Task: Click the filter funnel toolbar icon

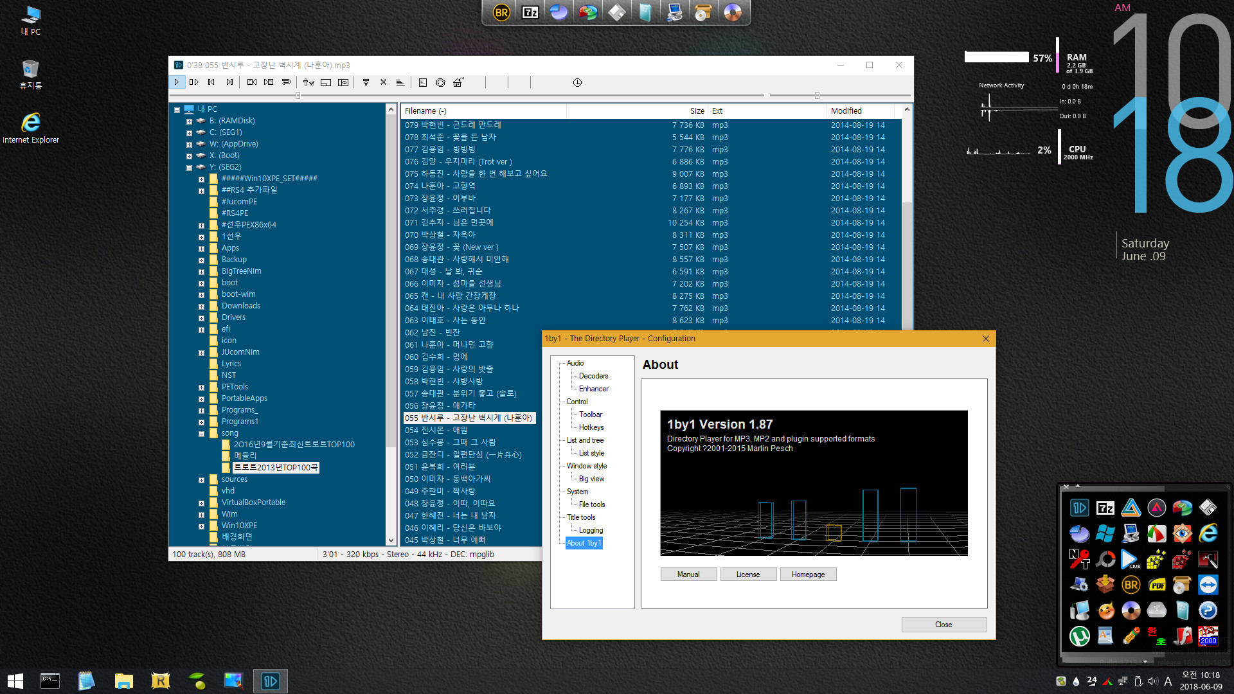Action: 366,82
